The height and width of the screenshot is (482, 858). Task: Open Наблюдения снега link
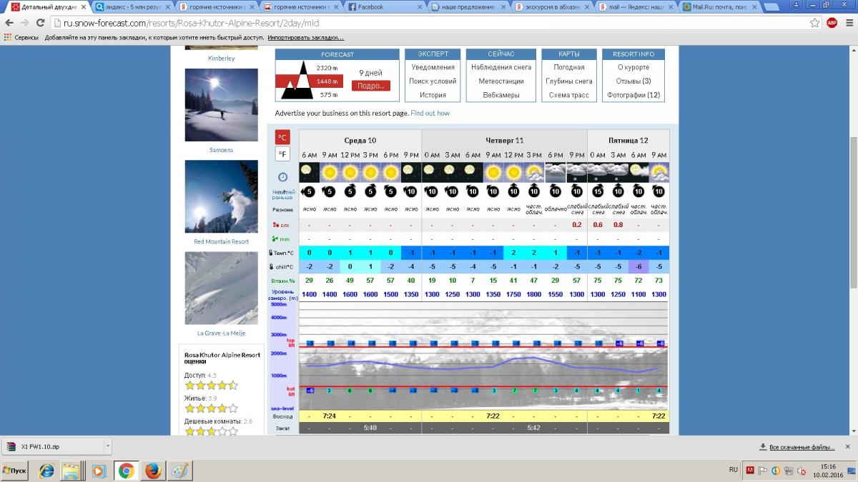click(501, 67)
